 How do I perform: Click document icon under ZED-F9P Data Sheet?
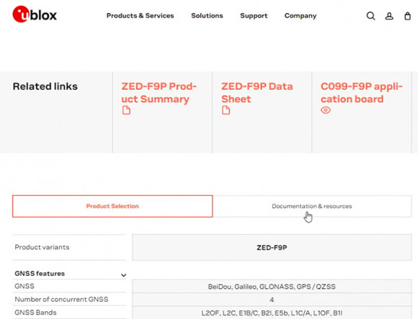tap(226, 110)
